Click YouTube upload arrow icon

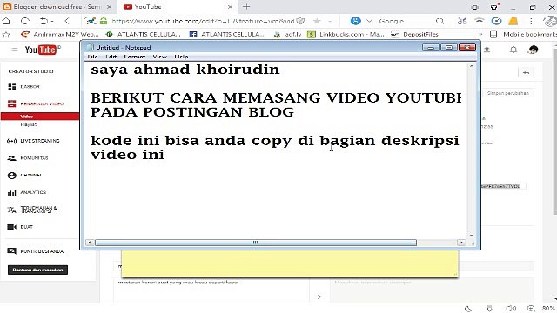pos(487,50)
